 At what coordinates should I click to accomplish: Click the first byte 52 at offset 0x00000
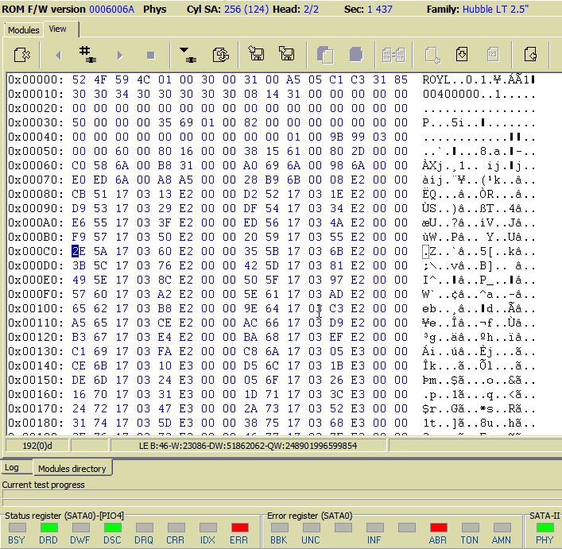[x=79, y=79]
